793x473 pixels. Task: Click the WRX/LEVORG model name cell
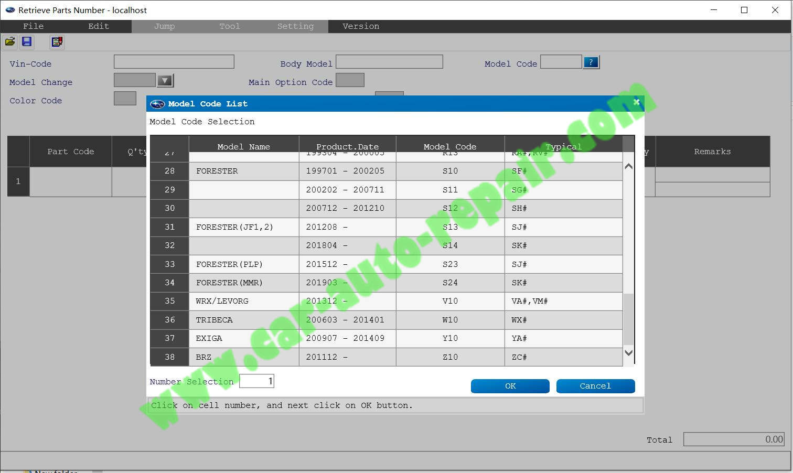click(244, 301)
